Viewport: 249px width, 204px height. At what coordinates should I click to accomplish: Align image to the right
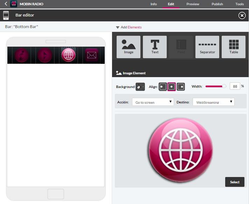[181, 87]
